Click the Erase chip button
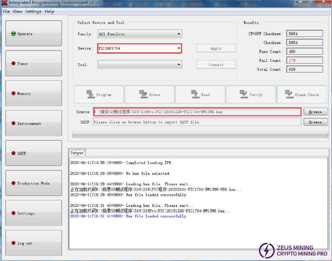This screenshot has width=332, height=261. pos(150,95)
